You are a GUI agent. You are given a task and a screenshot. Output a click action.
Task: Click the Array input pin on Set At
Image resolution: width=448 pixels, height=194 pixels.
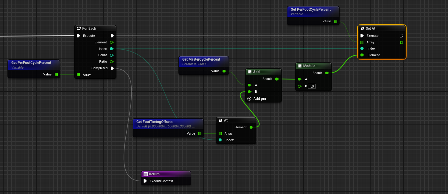click(x=362, y=42)
